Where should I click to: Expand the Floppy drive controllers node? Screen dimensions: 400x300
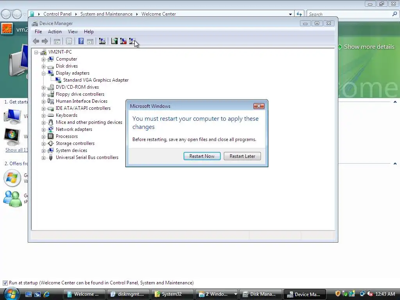(44, 95)
